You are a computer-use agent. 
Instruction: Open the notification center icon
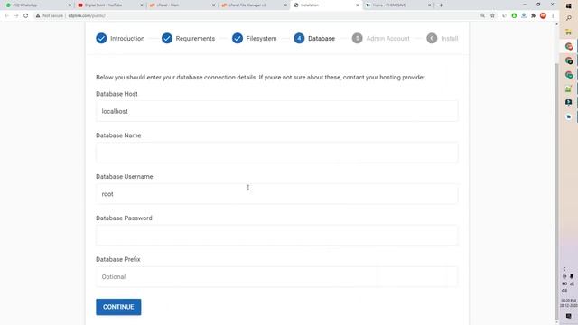click(x=568, y=316)
